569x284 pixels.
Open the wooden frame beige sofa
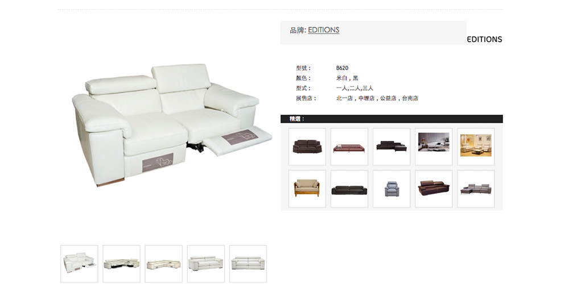pyautogui.click(x=307, y=189)
